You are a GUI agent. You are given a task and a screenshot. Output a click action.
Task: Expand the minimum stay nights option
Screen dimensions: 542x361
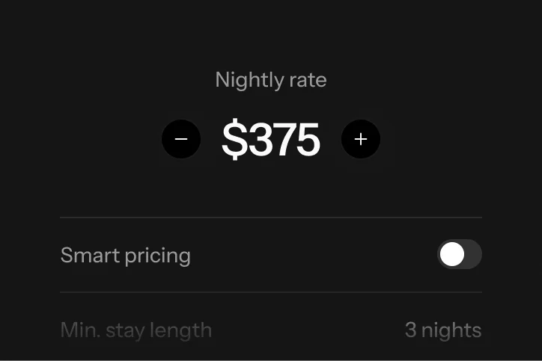coord(442,330)
